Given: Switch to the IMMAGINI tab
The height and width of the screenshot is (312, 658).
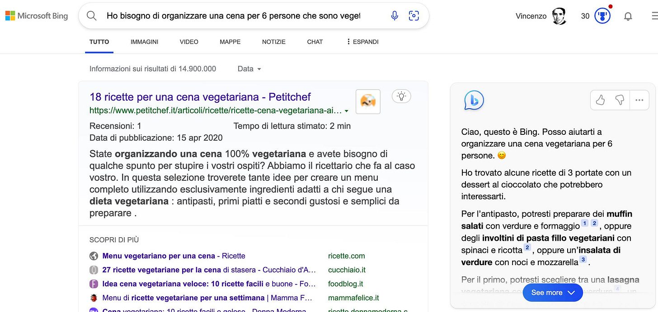Looking at the screenshot, I should point(145,42).
